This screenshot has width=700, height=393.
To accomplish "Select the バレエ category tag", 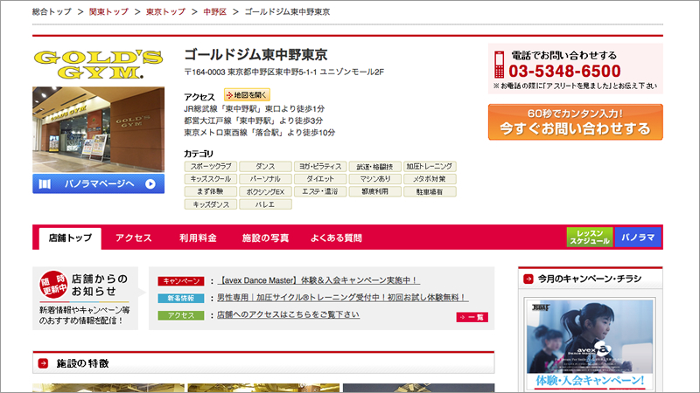I will (x=265, y=204).
